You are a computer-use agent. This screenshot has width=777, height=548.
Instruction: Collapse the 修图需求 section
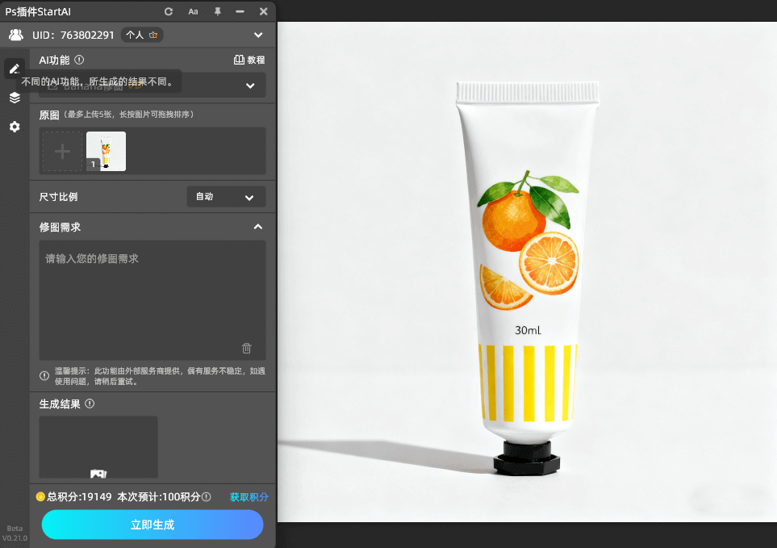257,227
